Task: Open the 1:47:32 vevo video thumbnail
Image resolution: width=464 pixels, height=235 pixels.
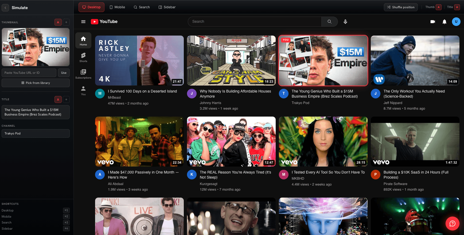Action: (x=415, y=142)
